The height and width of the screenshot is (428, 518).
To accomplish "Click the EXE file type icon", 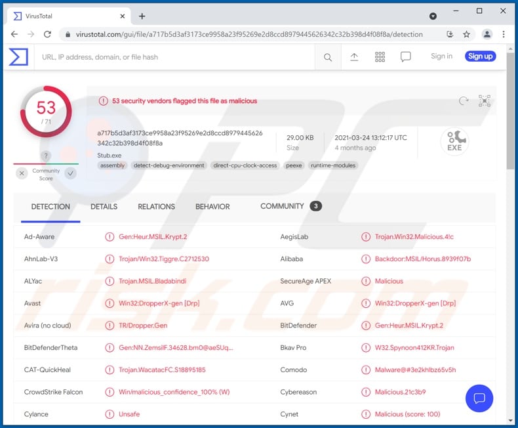I will (455, 141).
